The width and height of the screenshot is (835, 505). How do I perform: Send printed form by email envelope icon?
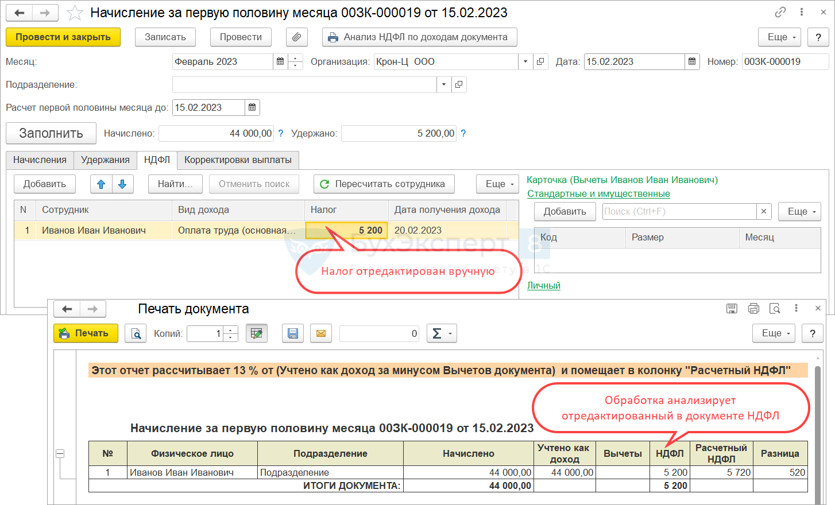tap(321, 333)
